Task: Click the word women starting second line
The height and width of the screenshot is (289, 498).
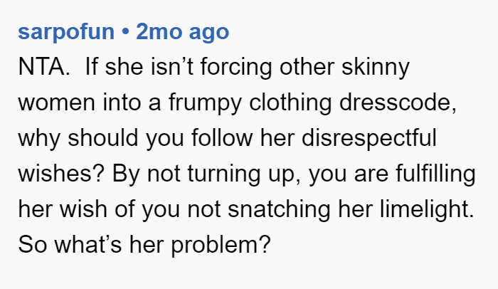Action: pyautogui.click(x=56, y=103)
